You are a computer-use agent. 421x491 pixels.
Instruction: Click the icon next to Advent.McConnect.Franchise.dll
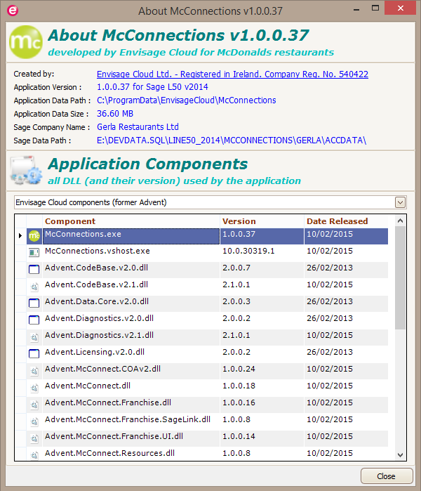click(34, 405)
